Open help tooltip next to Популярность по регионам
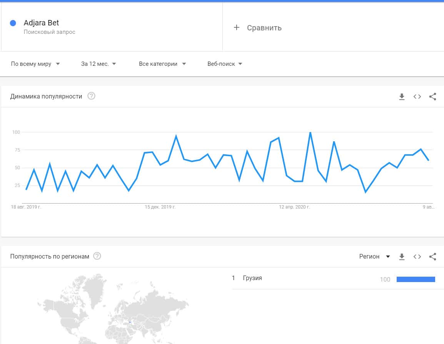The height and width of the screenshot is (344, 444). pyautogui.click(x=97, y=256)
